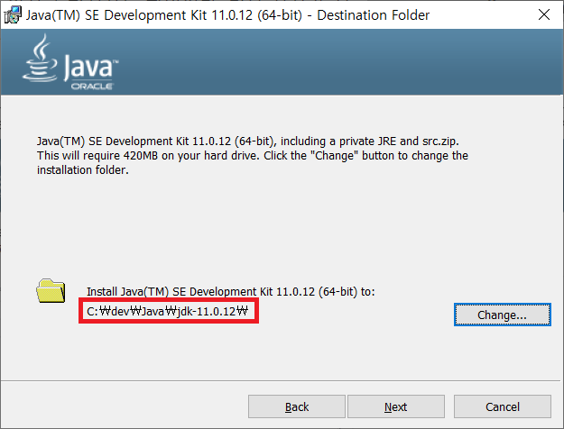The width and height of the screenshot is (564, 429).
Task: Return with the Back button
Action: [297, 406]
